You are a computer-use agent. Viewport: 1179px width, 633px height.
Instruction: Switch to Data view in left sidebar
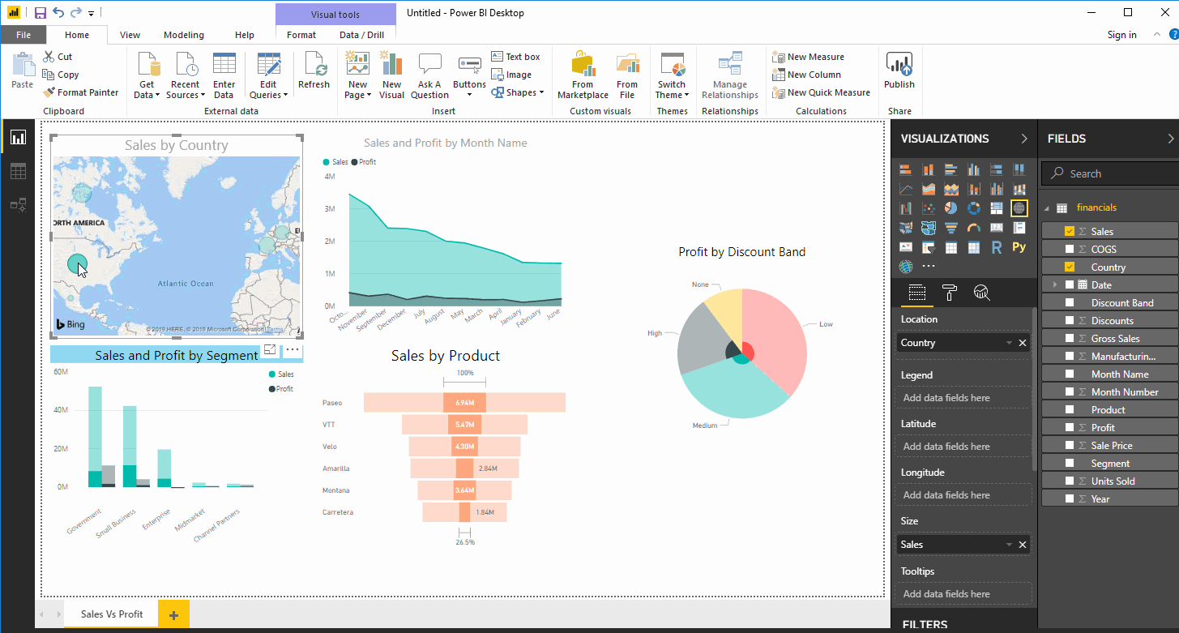18,171
